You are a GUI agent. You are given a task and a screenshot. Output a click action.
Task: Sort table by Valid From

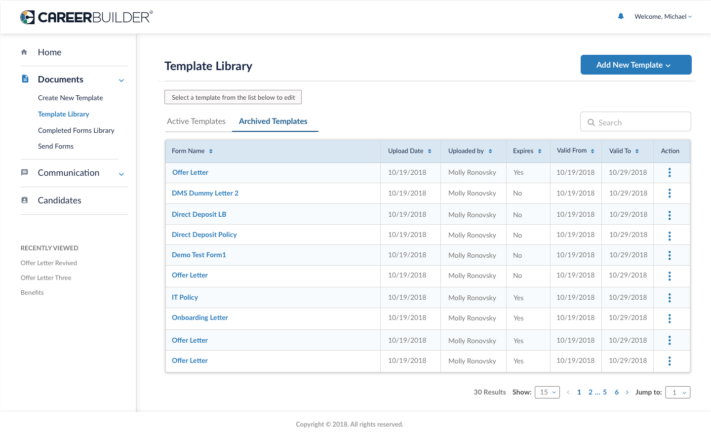point(592,151)
